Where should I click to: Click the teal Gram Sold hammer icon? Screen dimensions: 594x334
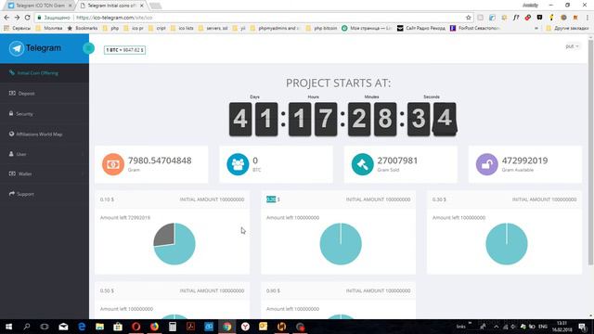[362, 164]
